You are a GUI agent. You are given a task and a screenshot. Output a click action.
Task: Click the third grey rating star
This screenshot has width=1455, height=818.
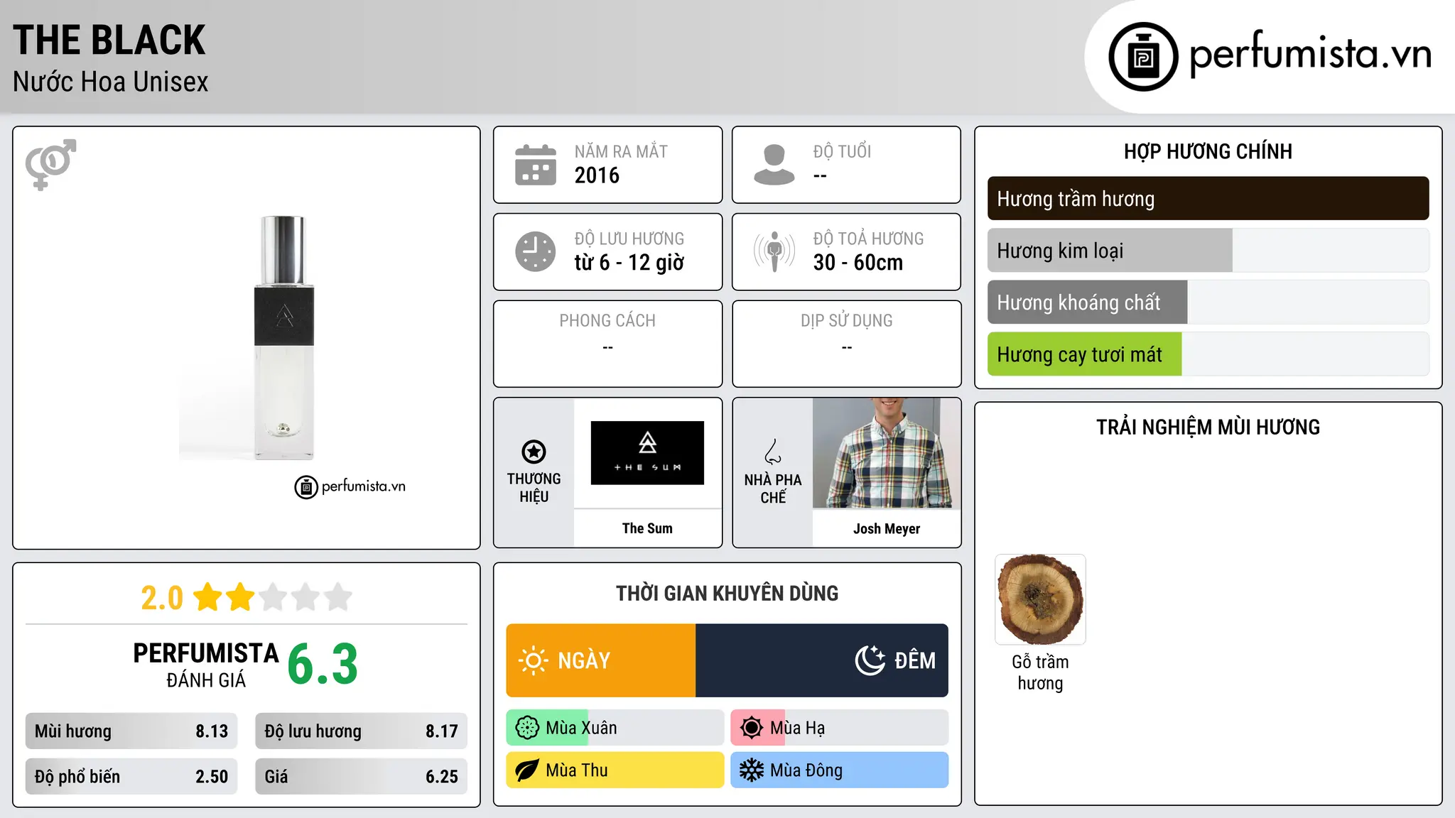pyautogui.click(x=273, y=597)
